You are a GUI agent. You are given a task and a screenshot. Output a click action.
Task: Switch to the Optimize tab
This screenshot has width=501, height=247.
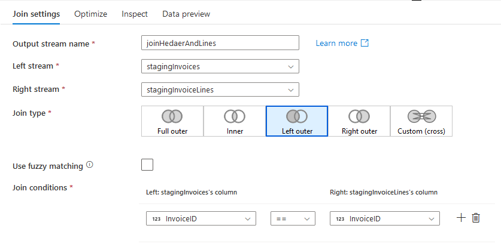point(91,14)
